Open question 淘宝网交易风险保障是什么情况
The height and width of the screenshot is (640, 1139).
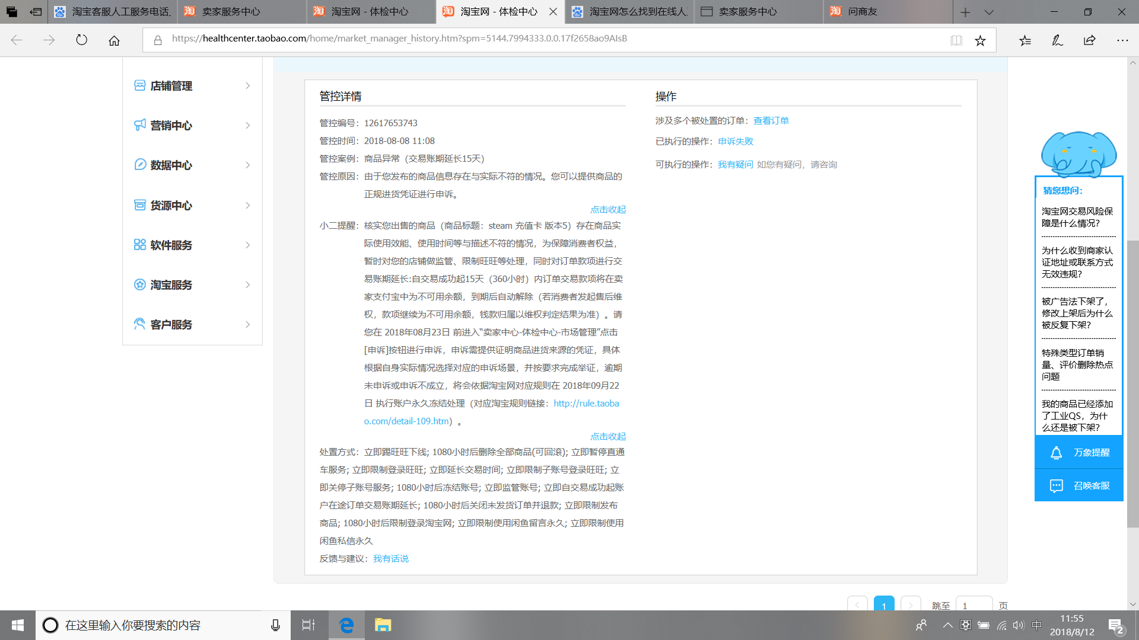tap(1078, 217)
